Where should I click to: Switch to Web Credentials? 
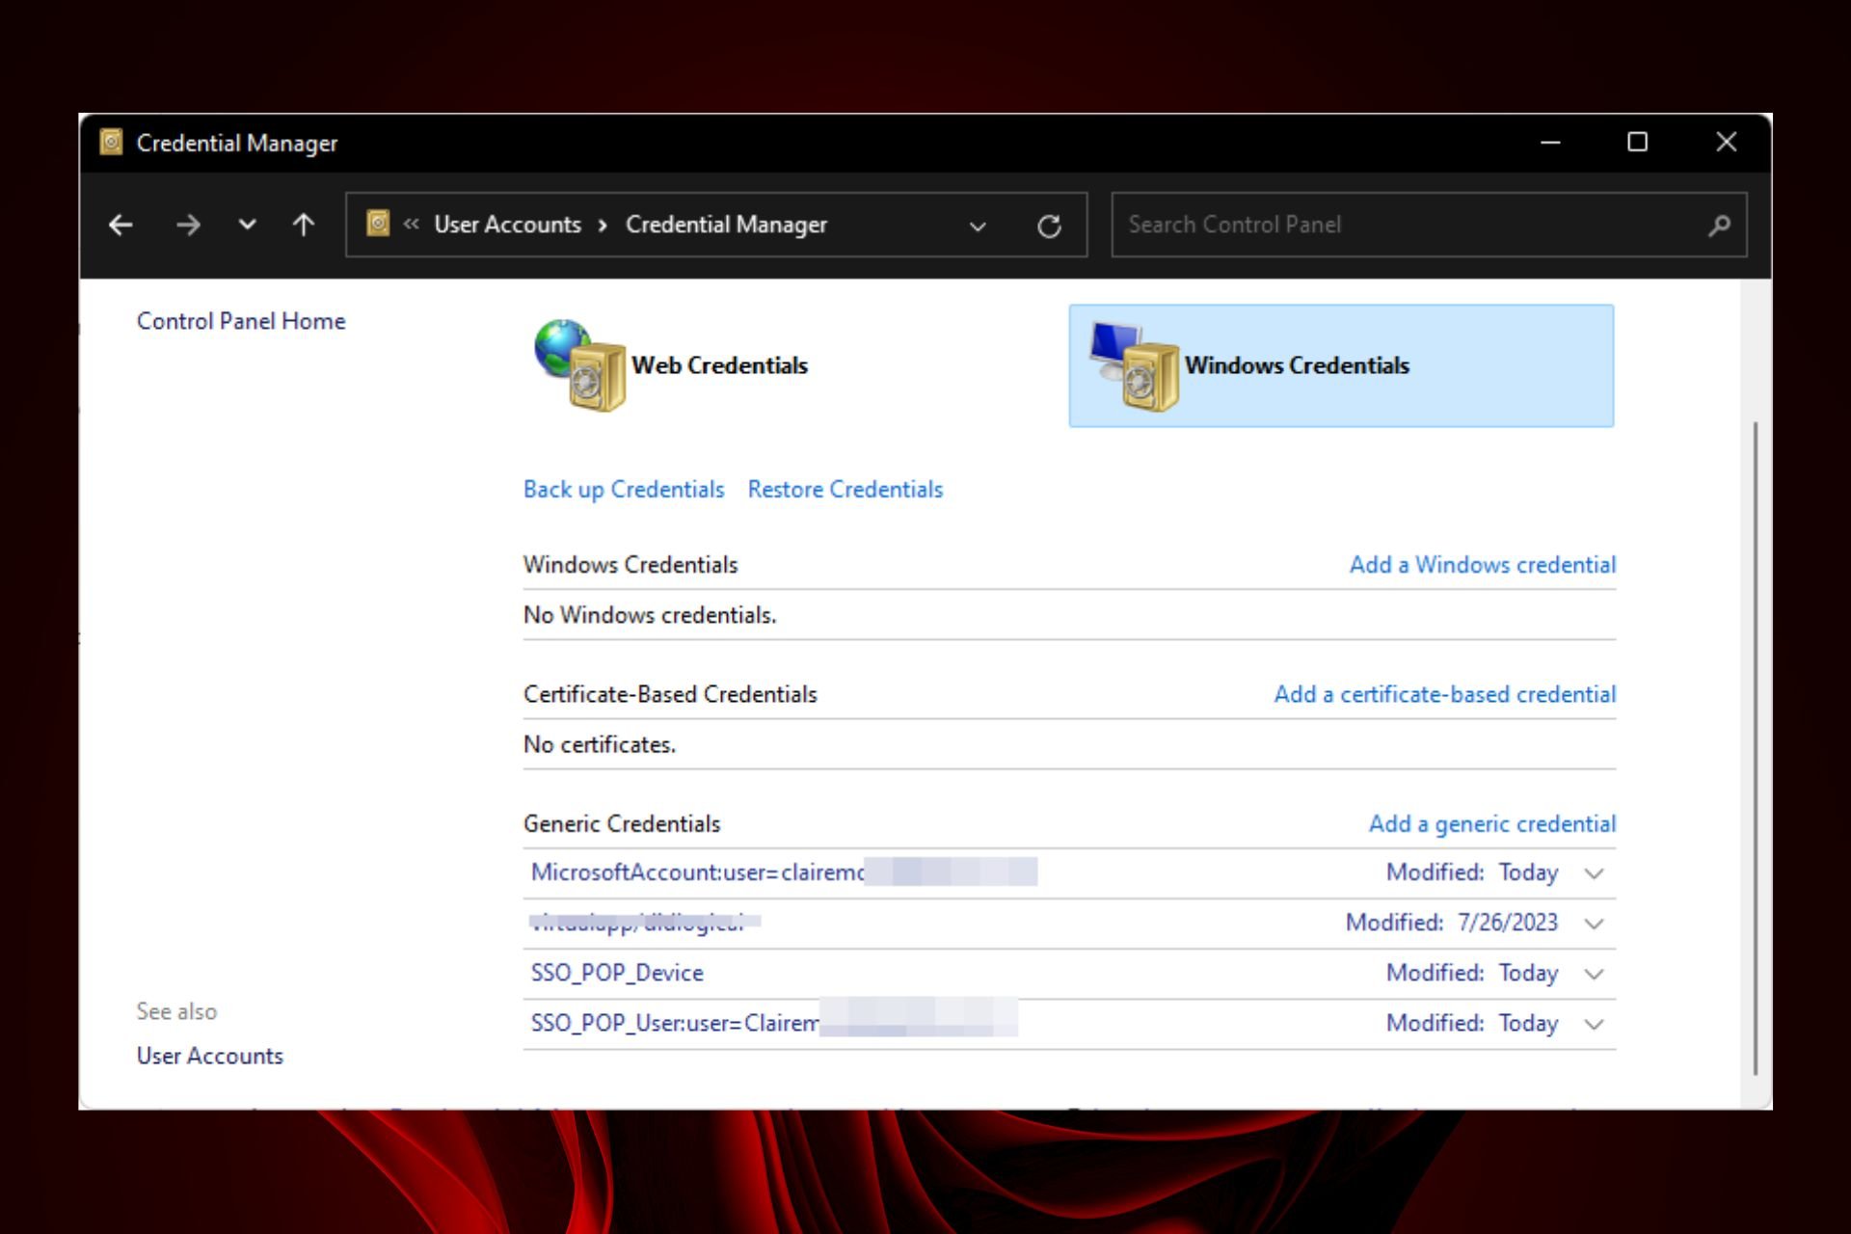pos(719,365)
